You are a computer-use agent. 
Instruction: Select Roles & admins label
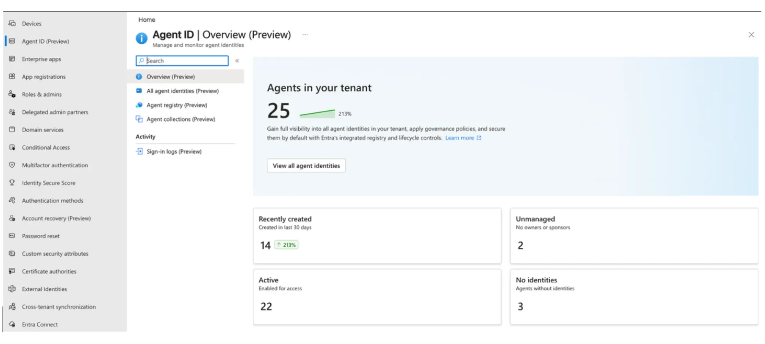(x=42, y=94)
